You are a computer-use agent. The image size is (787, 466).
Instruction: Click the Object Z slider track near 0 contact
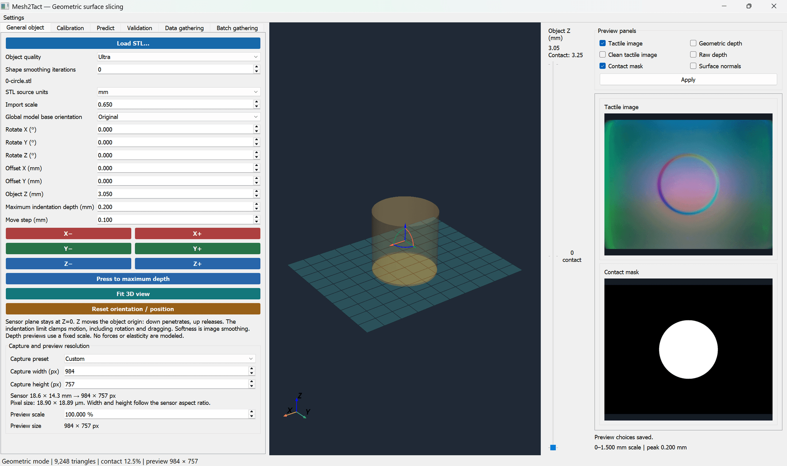coord(553,256)
